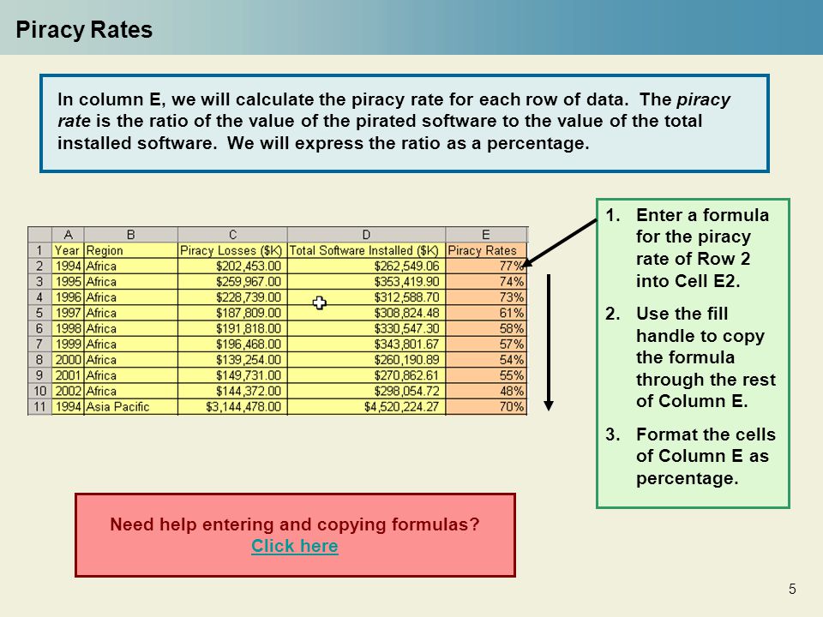
Task: Click cell with $228,739.00
Action: tap(232, 297)
